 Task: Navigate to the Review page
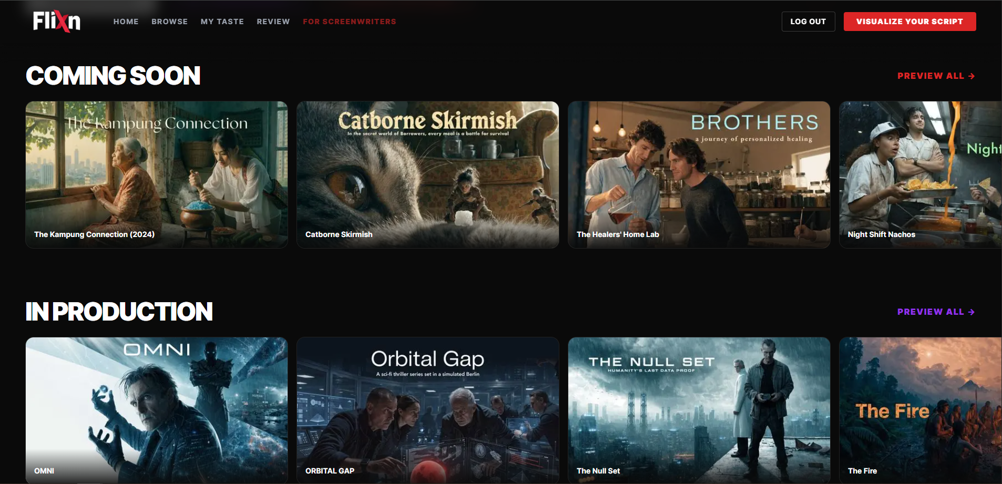pyautogui.click(x=273, y=22)
